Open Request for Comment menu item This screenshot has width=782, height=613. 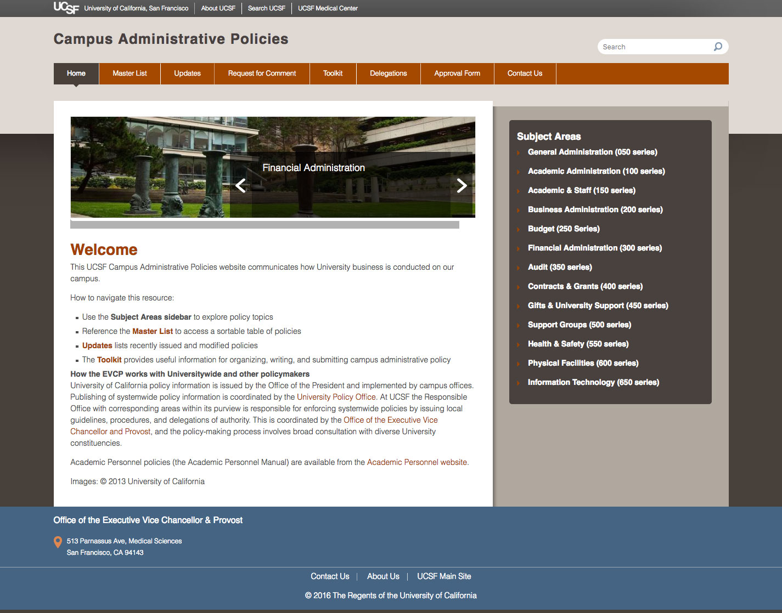[262, 73]
